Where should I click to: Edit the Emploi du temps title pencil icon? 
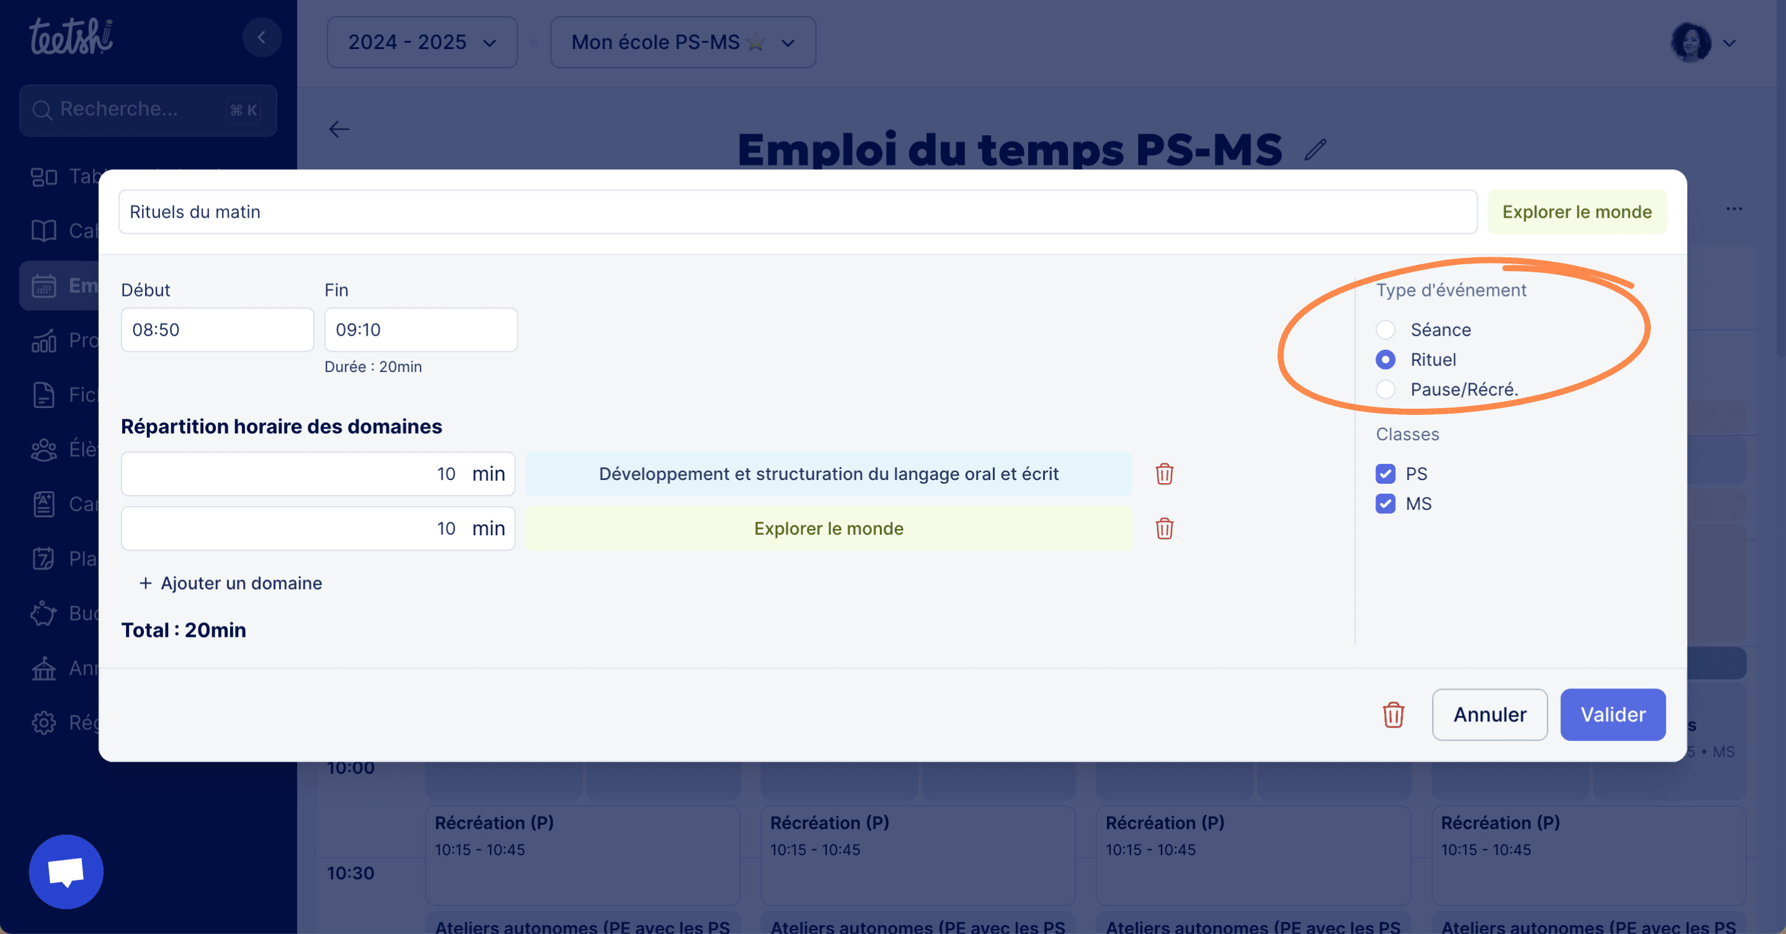1315,149
